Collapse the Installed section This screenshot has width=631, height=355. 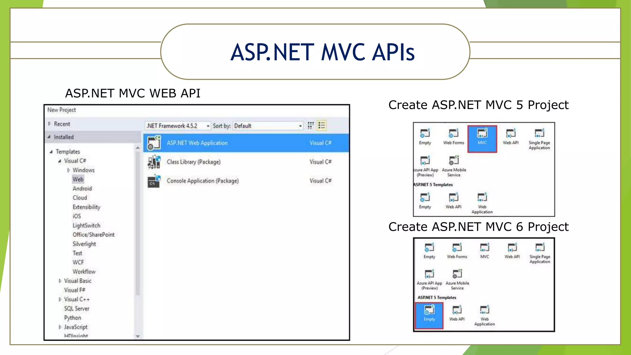coord(49,137)
